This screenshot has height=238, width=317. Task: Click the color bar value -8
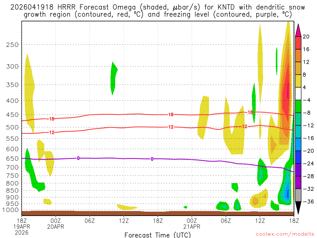(307, 113)
